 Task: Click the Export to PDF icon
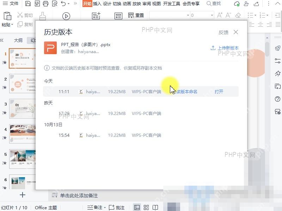tap(37, 4)
